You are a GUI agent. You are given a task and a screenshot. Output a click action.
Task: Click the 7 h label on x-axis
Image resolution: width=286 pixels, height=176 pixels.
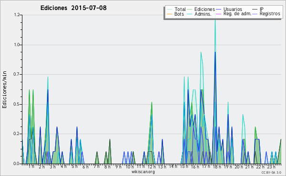[96, 166]
